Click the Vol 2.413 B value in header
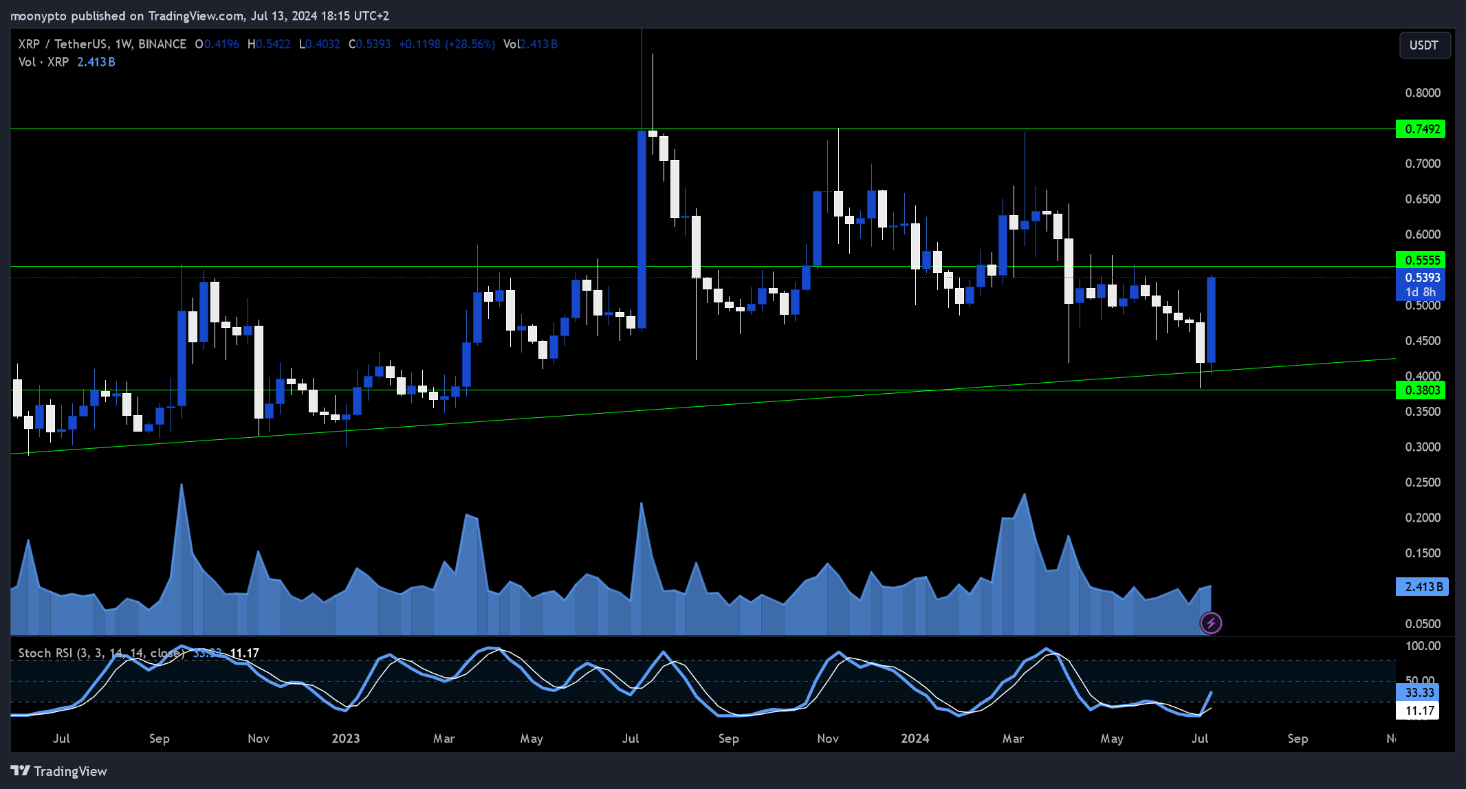Screen dimensions: 1466x789 530,44
